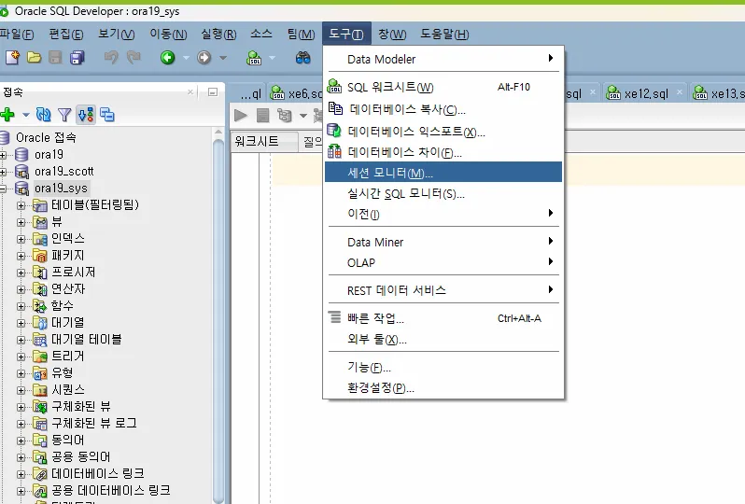Click the Open folder toolbar icon
The height and width of the screenshot is (504, 745).
click(34, 58)
